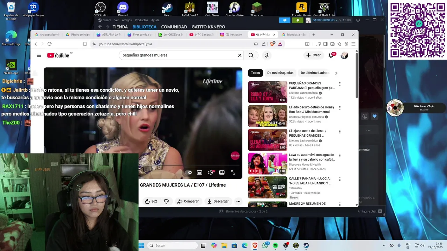
Task: Open options for Honey Boo Boo video
Action: click(340, 108)
